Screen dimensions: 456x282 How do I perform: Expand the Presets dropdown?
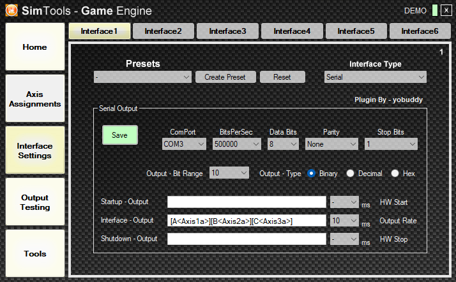[x=142, y=77]
